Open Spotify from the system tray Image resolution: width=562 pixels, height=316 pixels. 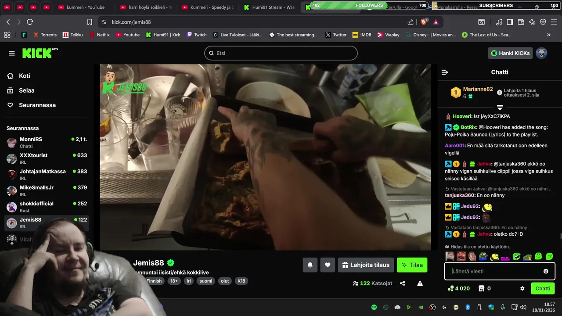(x=374, y=307)
